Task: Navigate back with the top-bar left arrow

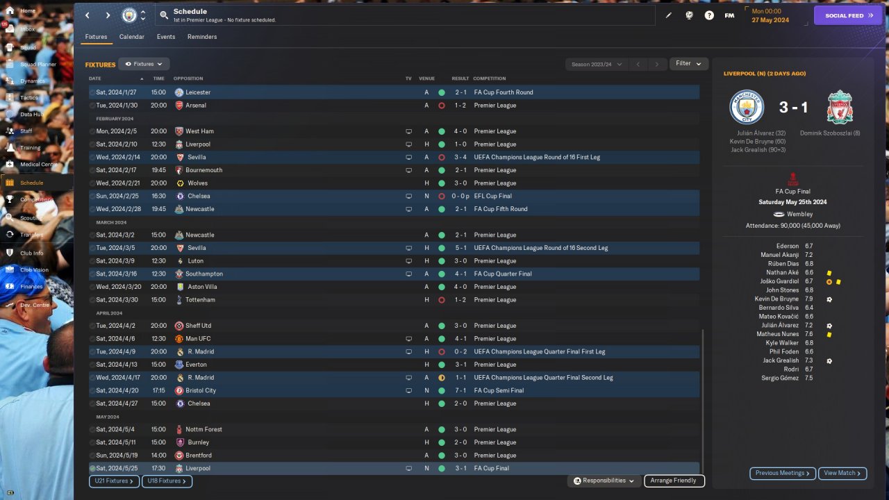Action: pyautogui.click(x=88, y=15)
